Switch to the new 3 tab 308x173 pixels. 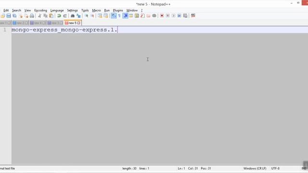click(55, 23)
